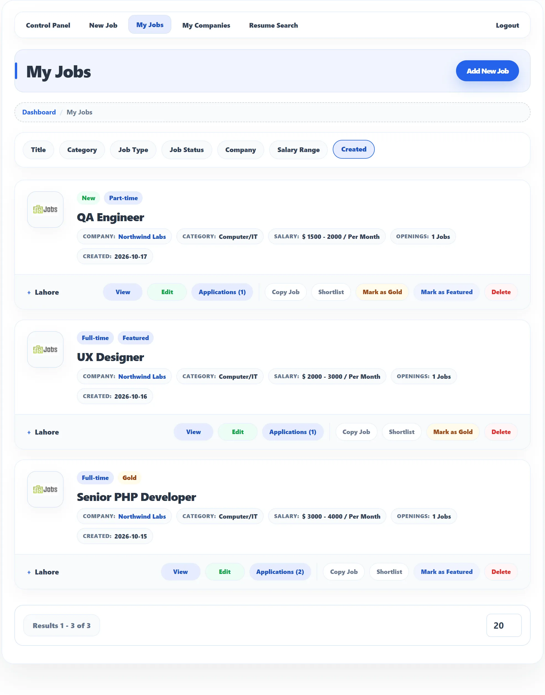This screenshot has height=695, width=545.
Task: Sort the list by Salary Range
Action: (298, 150)
